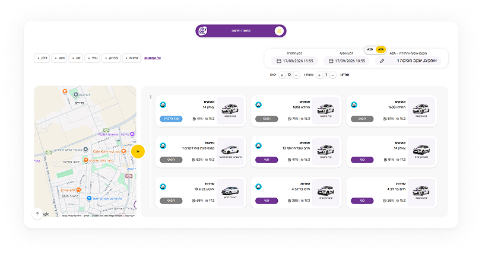Click blue partially-available button on 41% fuel card

[x=171, y=119]
